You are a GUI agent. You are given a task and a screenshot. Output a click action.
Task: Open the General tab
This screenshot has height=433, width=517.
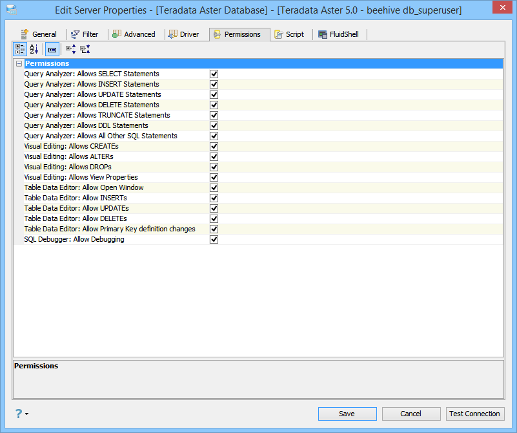(x=39, y=34)
